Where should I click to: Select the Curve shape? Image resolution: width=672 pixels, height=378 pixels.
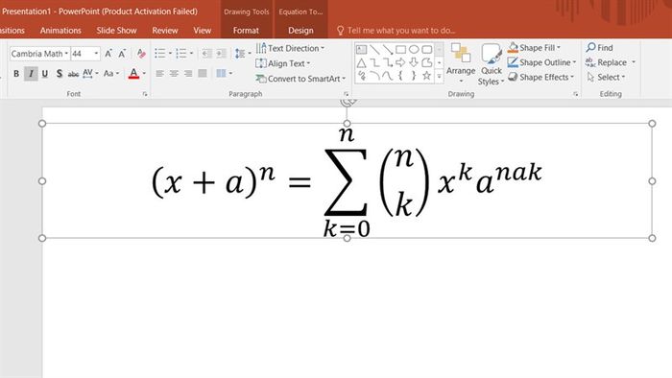tap(388, 76)
